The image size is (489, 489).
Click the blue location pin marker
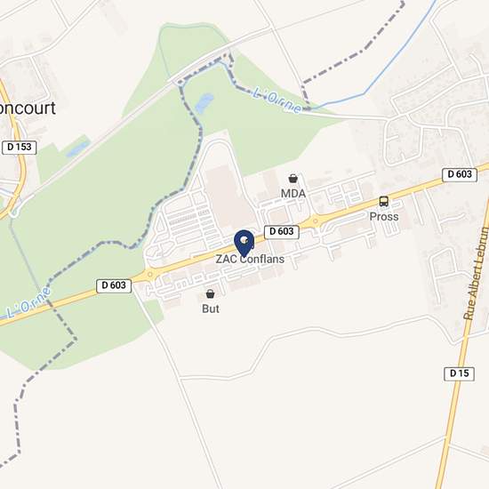tap(244, 244)
